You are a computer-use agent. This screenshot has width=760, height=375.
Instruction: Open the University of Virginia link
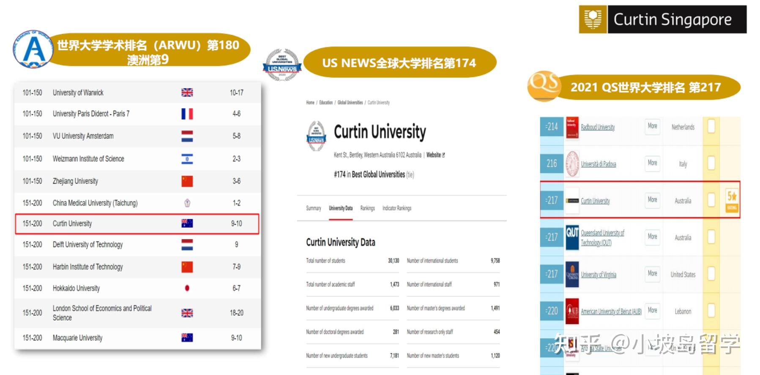click(x=599, y=274)
